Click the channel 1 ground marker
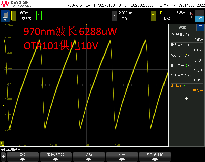205x162 pixels. (2, 144)
